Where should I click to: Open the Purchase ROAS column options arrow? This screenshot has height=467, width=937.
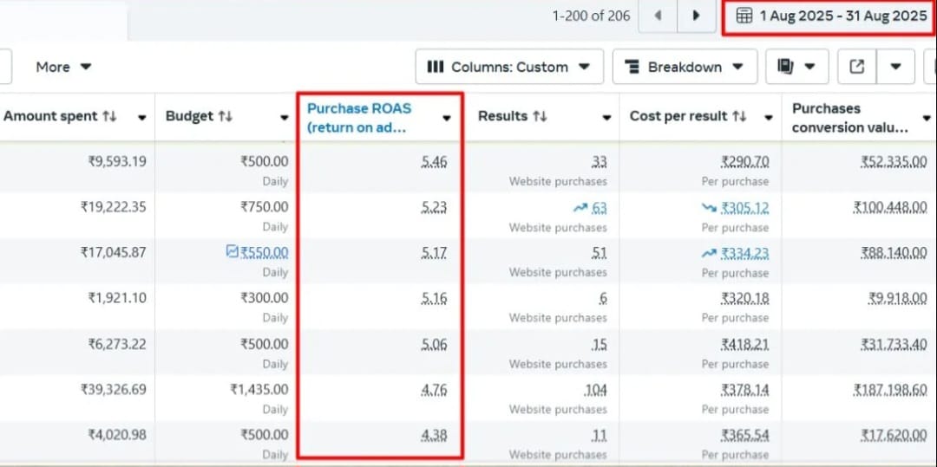coord(447,118)
